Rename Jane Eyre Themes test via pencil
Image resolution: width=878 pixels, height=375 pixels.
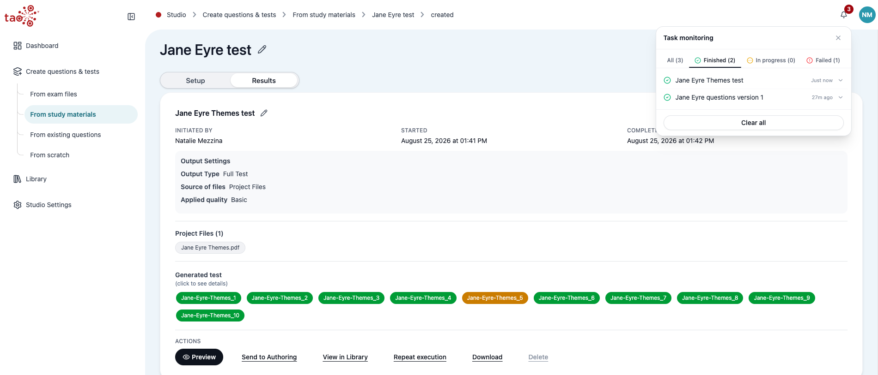[264, 113]
